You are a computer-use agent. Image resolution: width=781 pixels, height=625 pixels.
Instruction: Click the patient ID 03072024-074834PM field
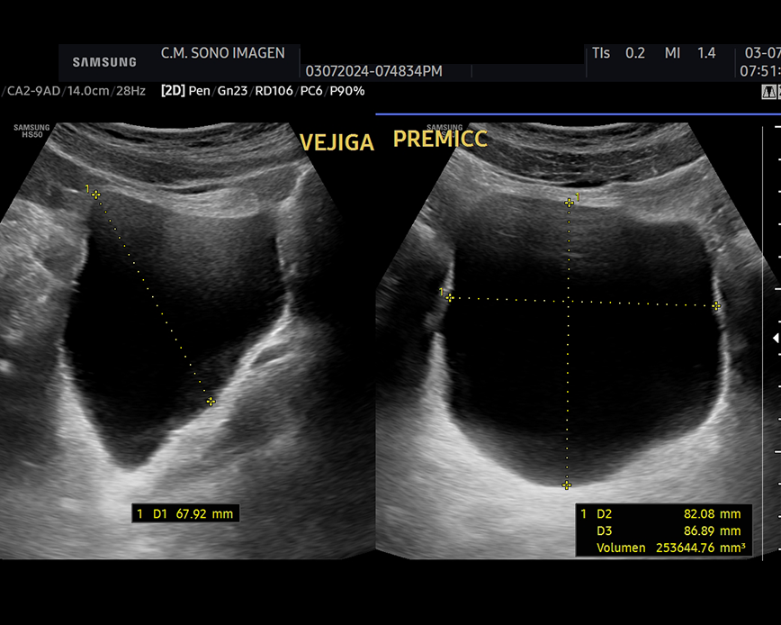point(373,71)
